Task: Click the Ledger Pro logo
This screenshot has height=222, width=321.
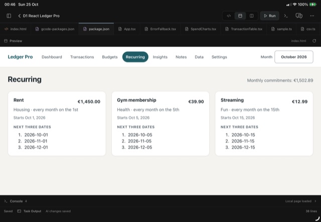Action: pyautogui.click(x=20, y=57)
